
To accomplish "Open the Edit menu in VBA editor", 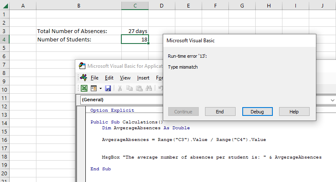I will 109,78.
